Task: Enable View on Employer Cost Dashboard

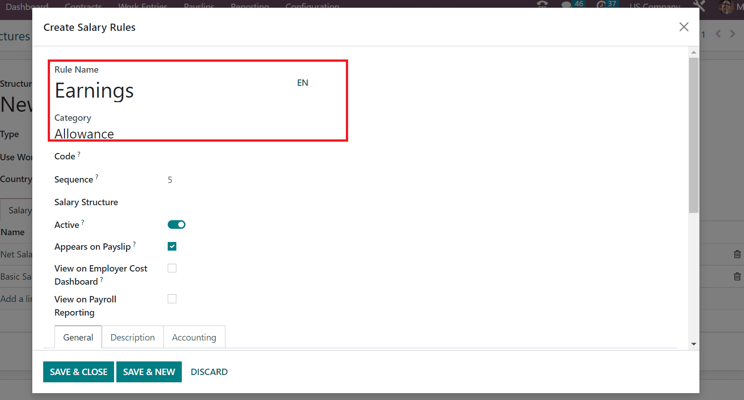Action: pos(172,268)
